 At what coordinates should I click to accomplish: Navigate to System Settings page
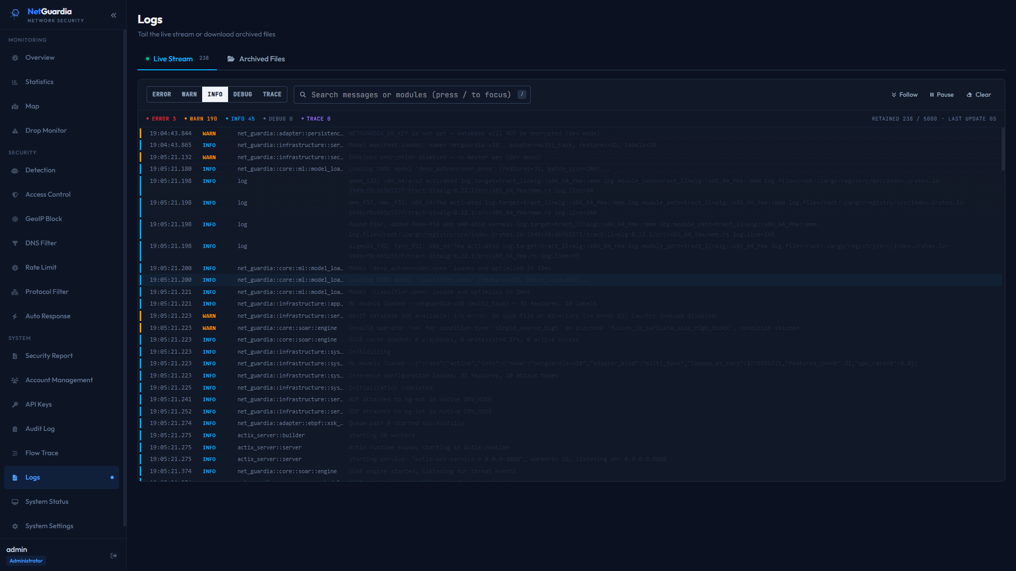tap(61, 526)
